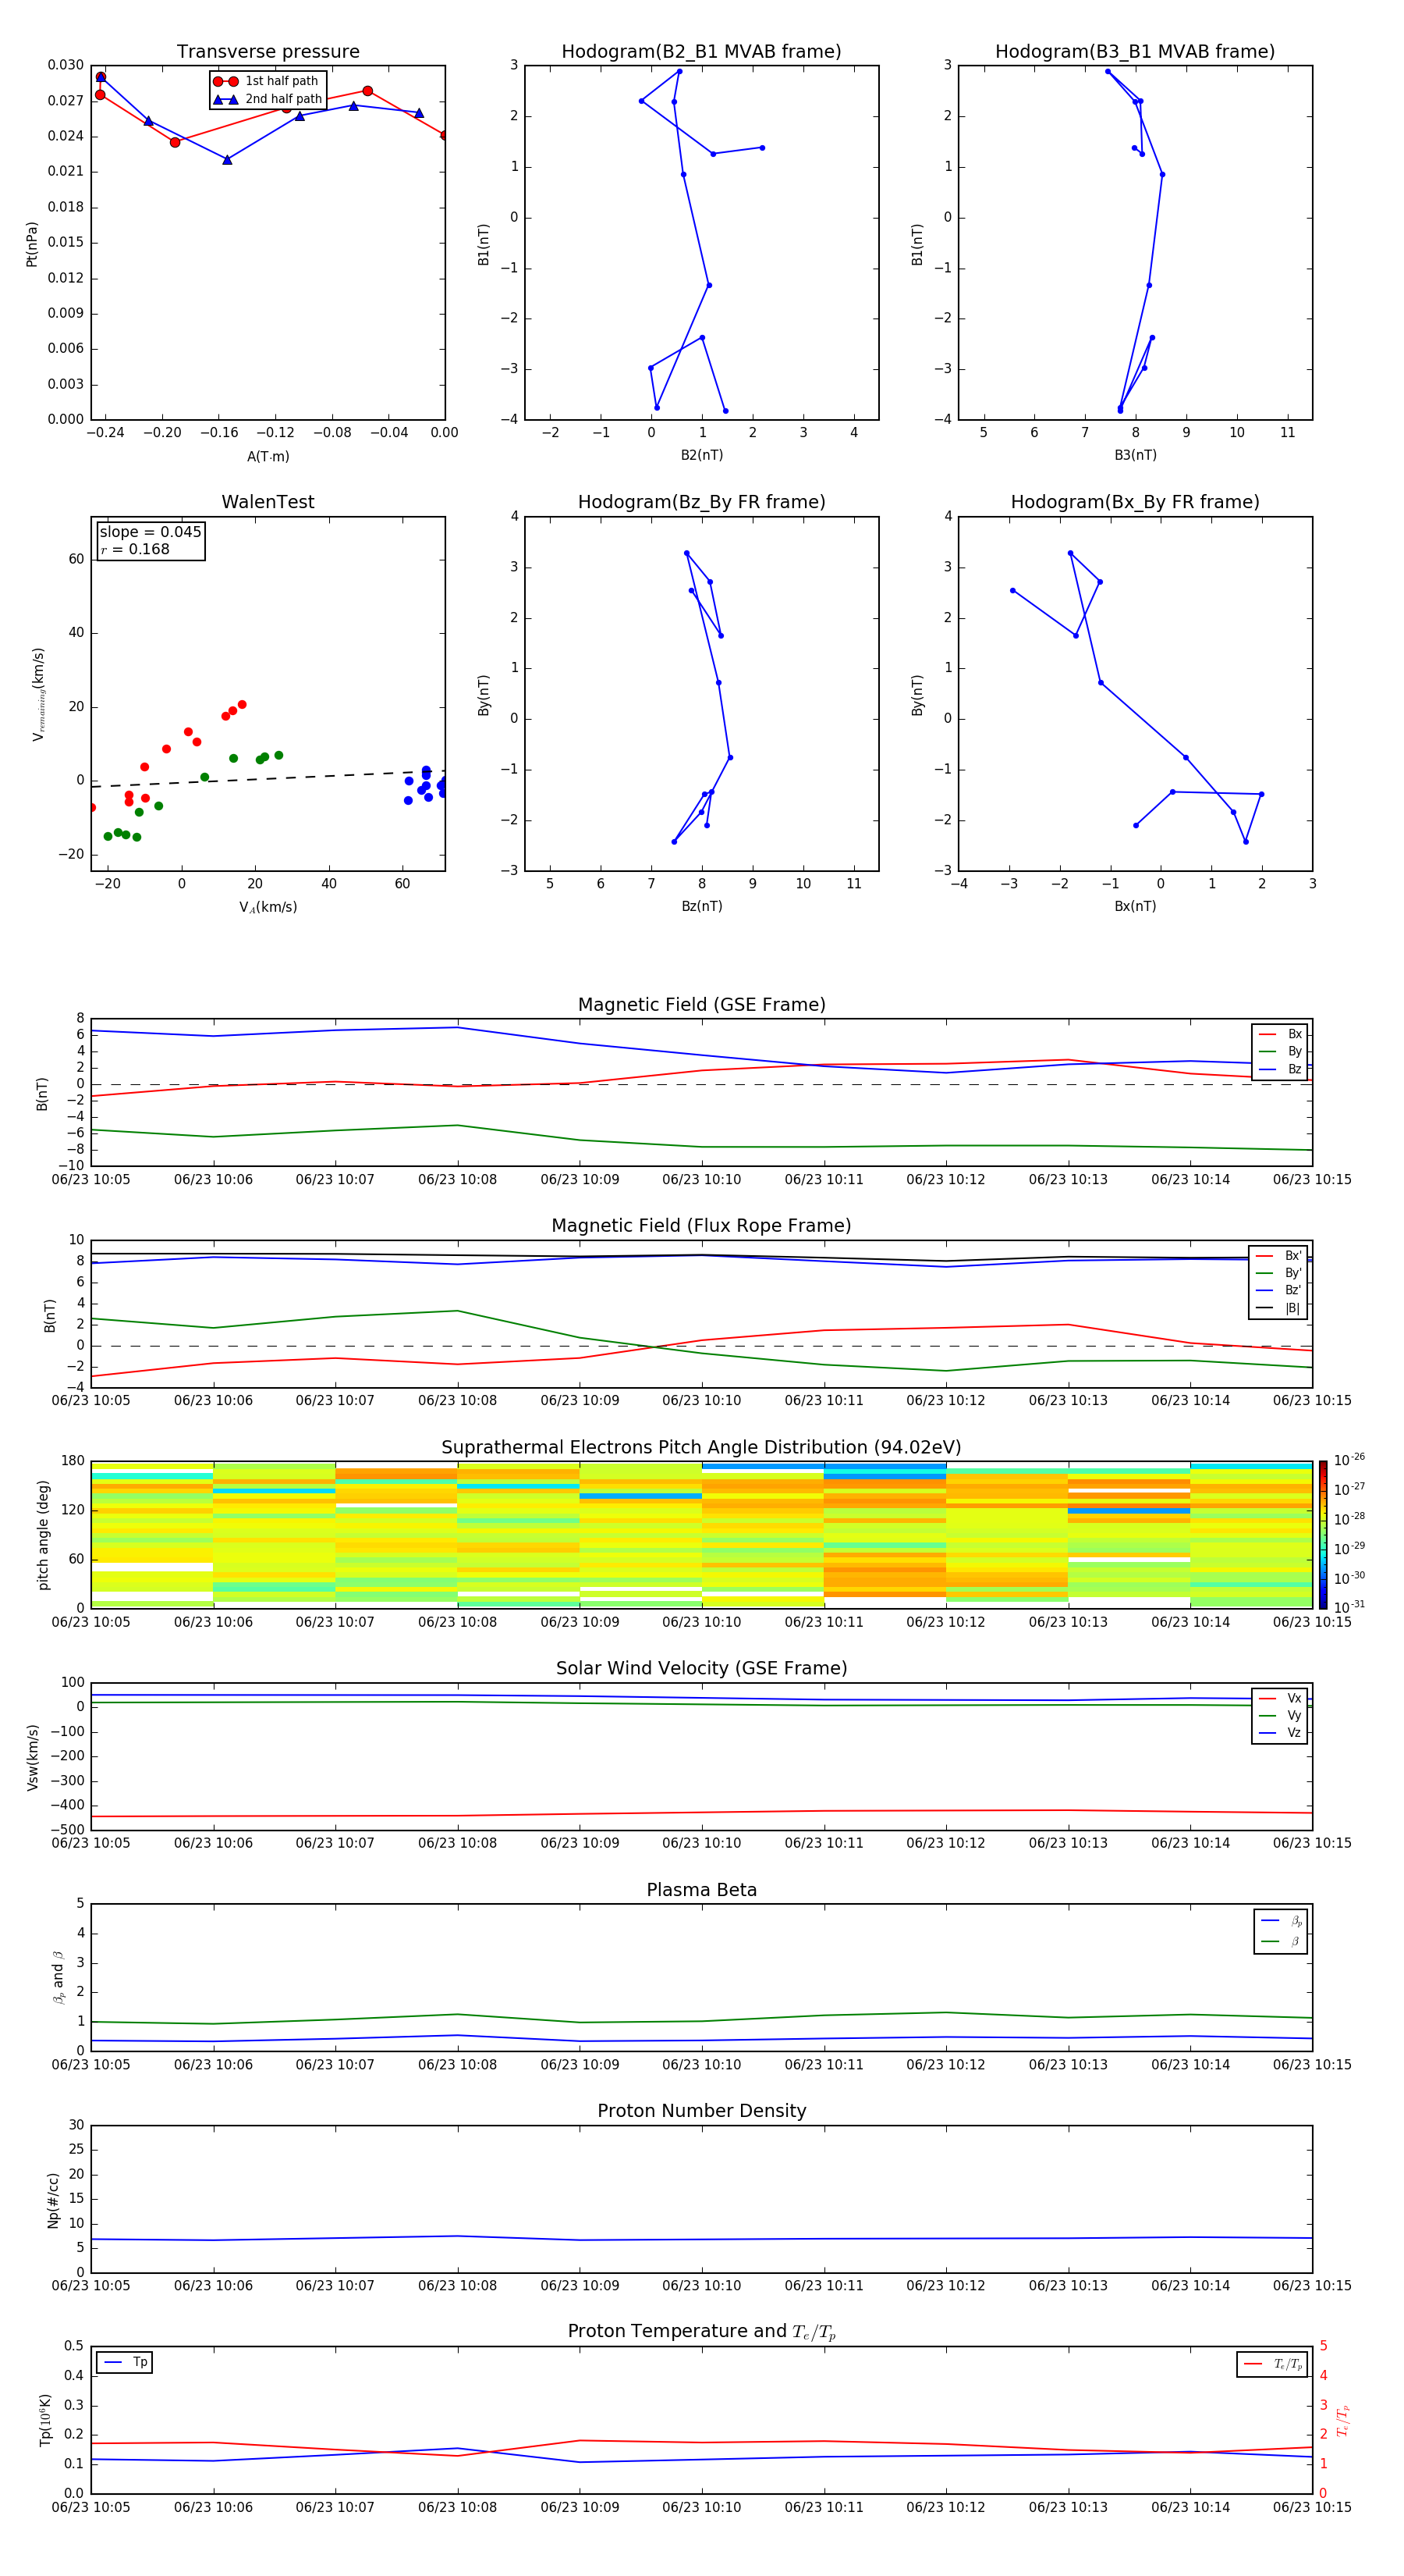Click the B1(nT) label of B2_B1 hodogram

484,244
